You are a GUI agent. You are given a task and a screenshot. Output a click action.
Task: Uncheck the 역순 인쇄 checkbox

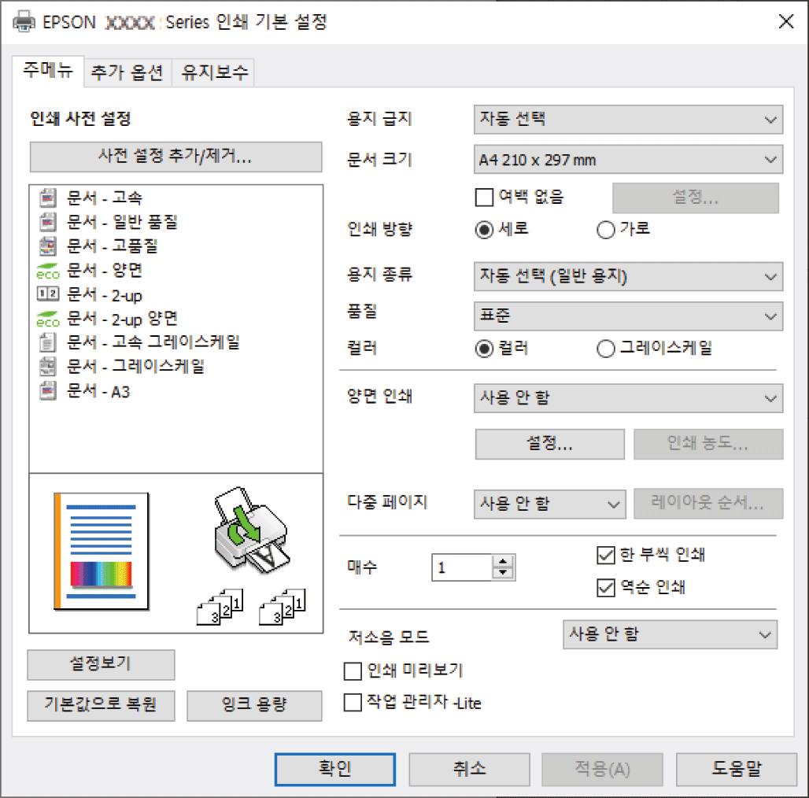(x=606, y=588)
